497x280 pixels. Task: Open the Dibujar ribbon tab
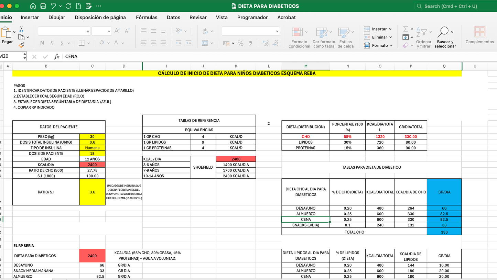(57, 18)
